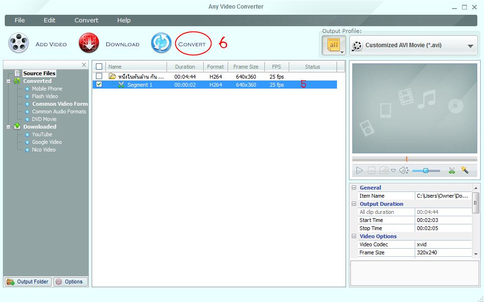Click the blue Convert arrows icon

(161, 43)
